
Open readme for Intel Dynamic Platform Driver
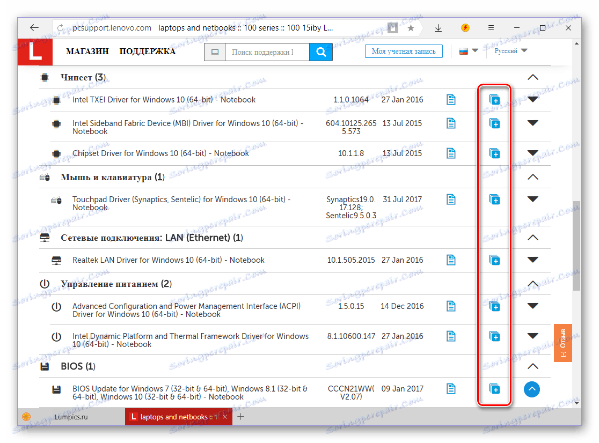point(451,336)
